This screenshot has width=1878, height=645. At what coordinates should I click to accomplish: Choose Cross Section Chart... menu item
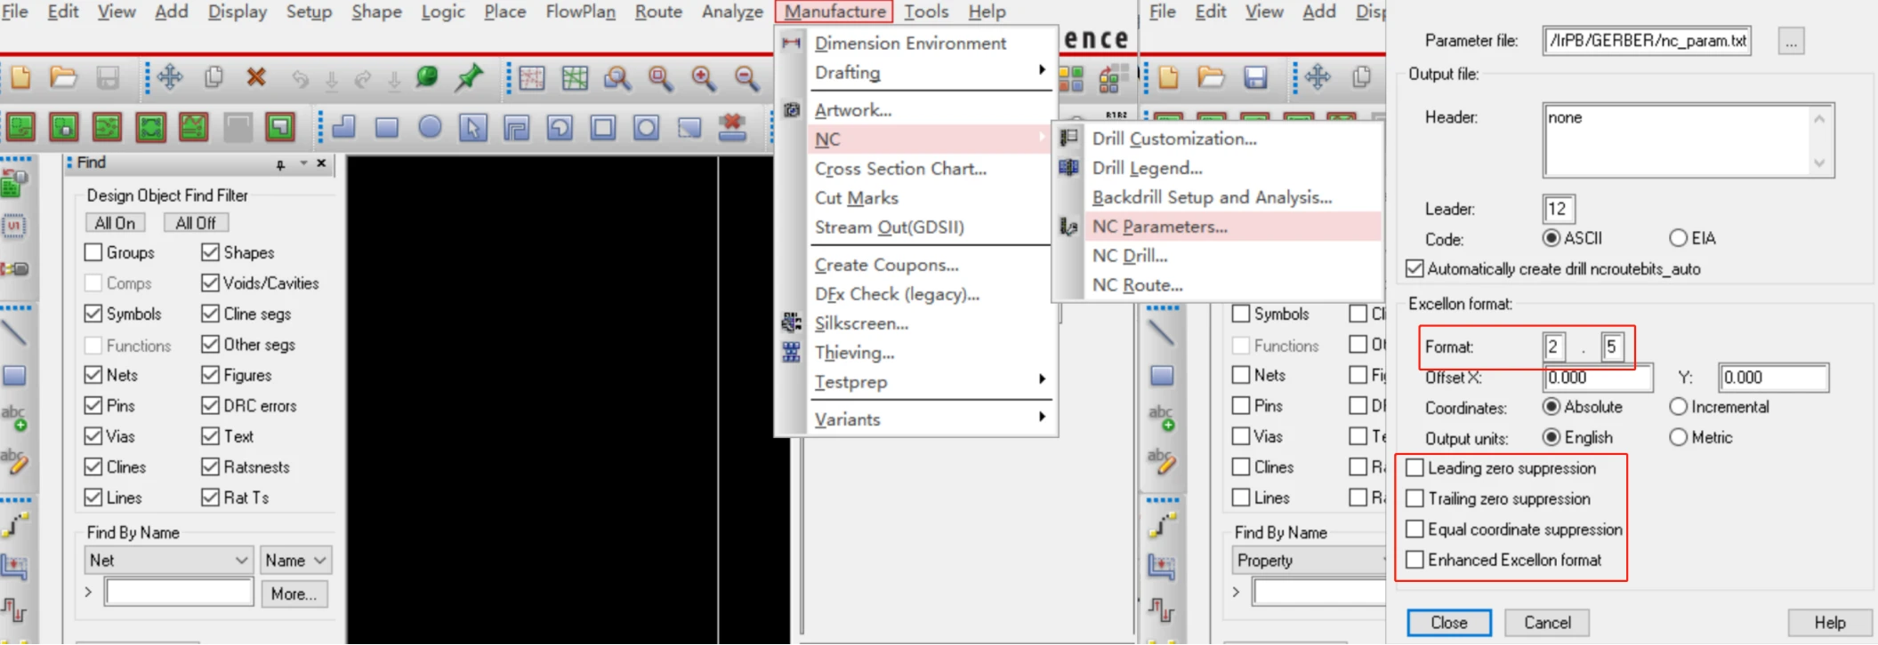pos(900,169)
